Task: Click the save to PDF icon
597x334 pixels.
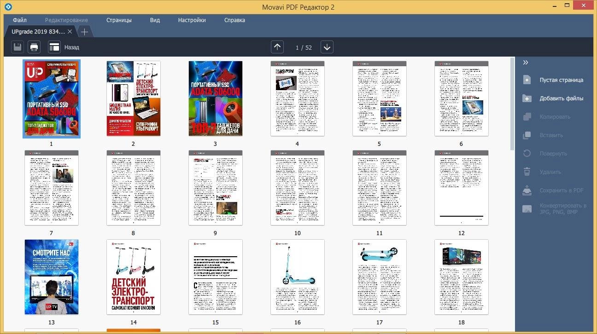Action: coord(527,190)
